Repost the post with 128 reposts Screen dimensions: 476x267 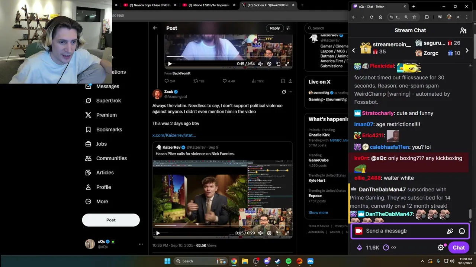coord(199,81)
